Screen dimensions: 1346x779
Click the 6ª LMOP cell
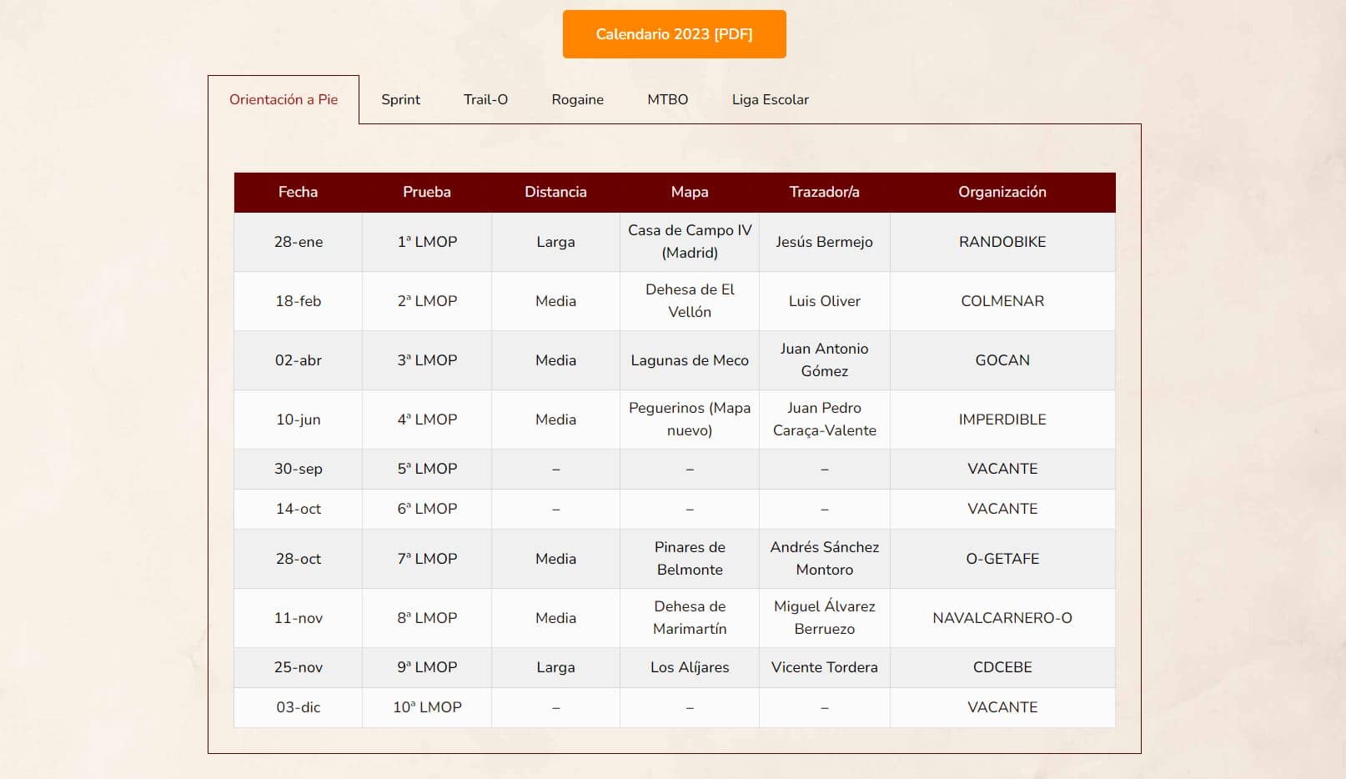pos(426,509)
